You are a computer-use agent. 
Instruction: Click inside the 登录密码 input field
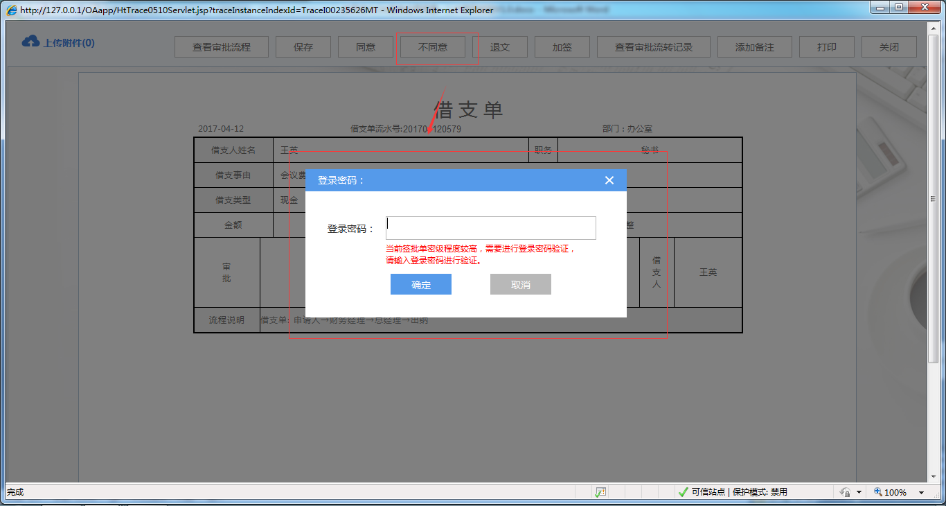[x=490, y=227]
